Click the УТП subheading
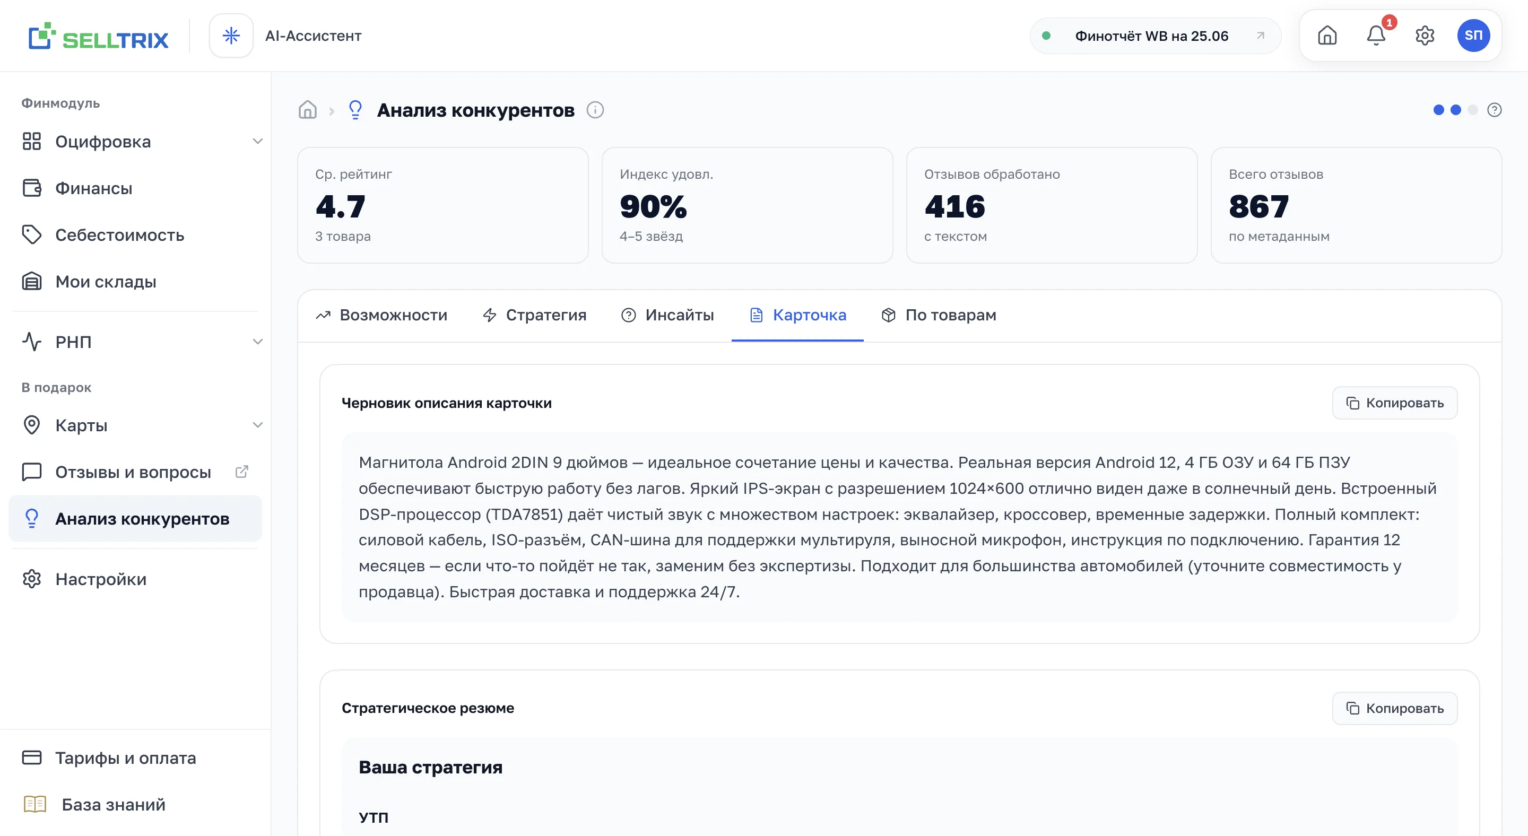This screenshot has height=836, width=1528. pos(373,817)
